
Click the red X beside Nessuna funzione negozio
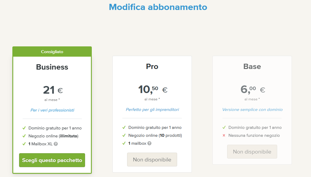click(x=224, y=136)
